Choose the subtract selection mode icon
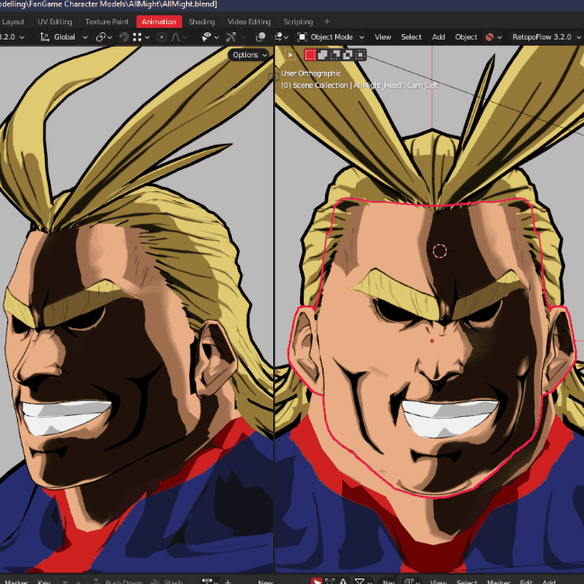 (x=335, y=55)
